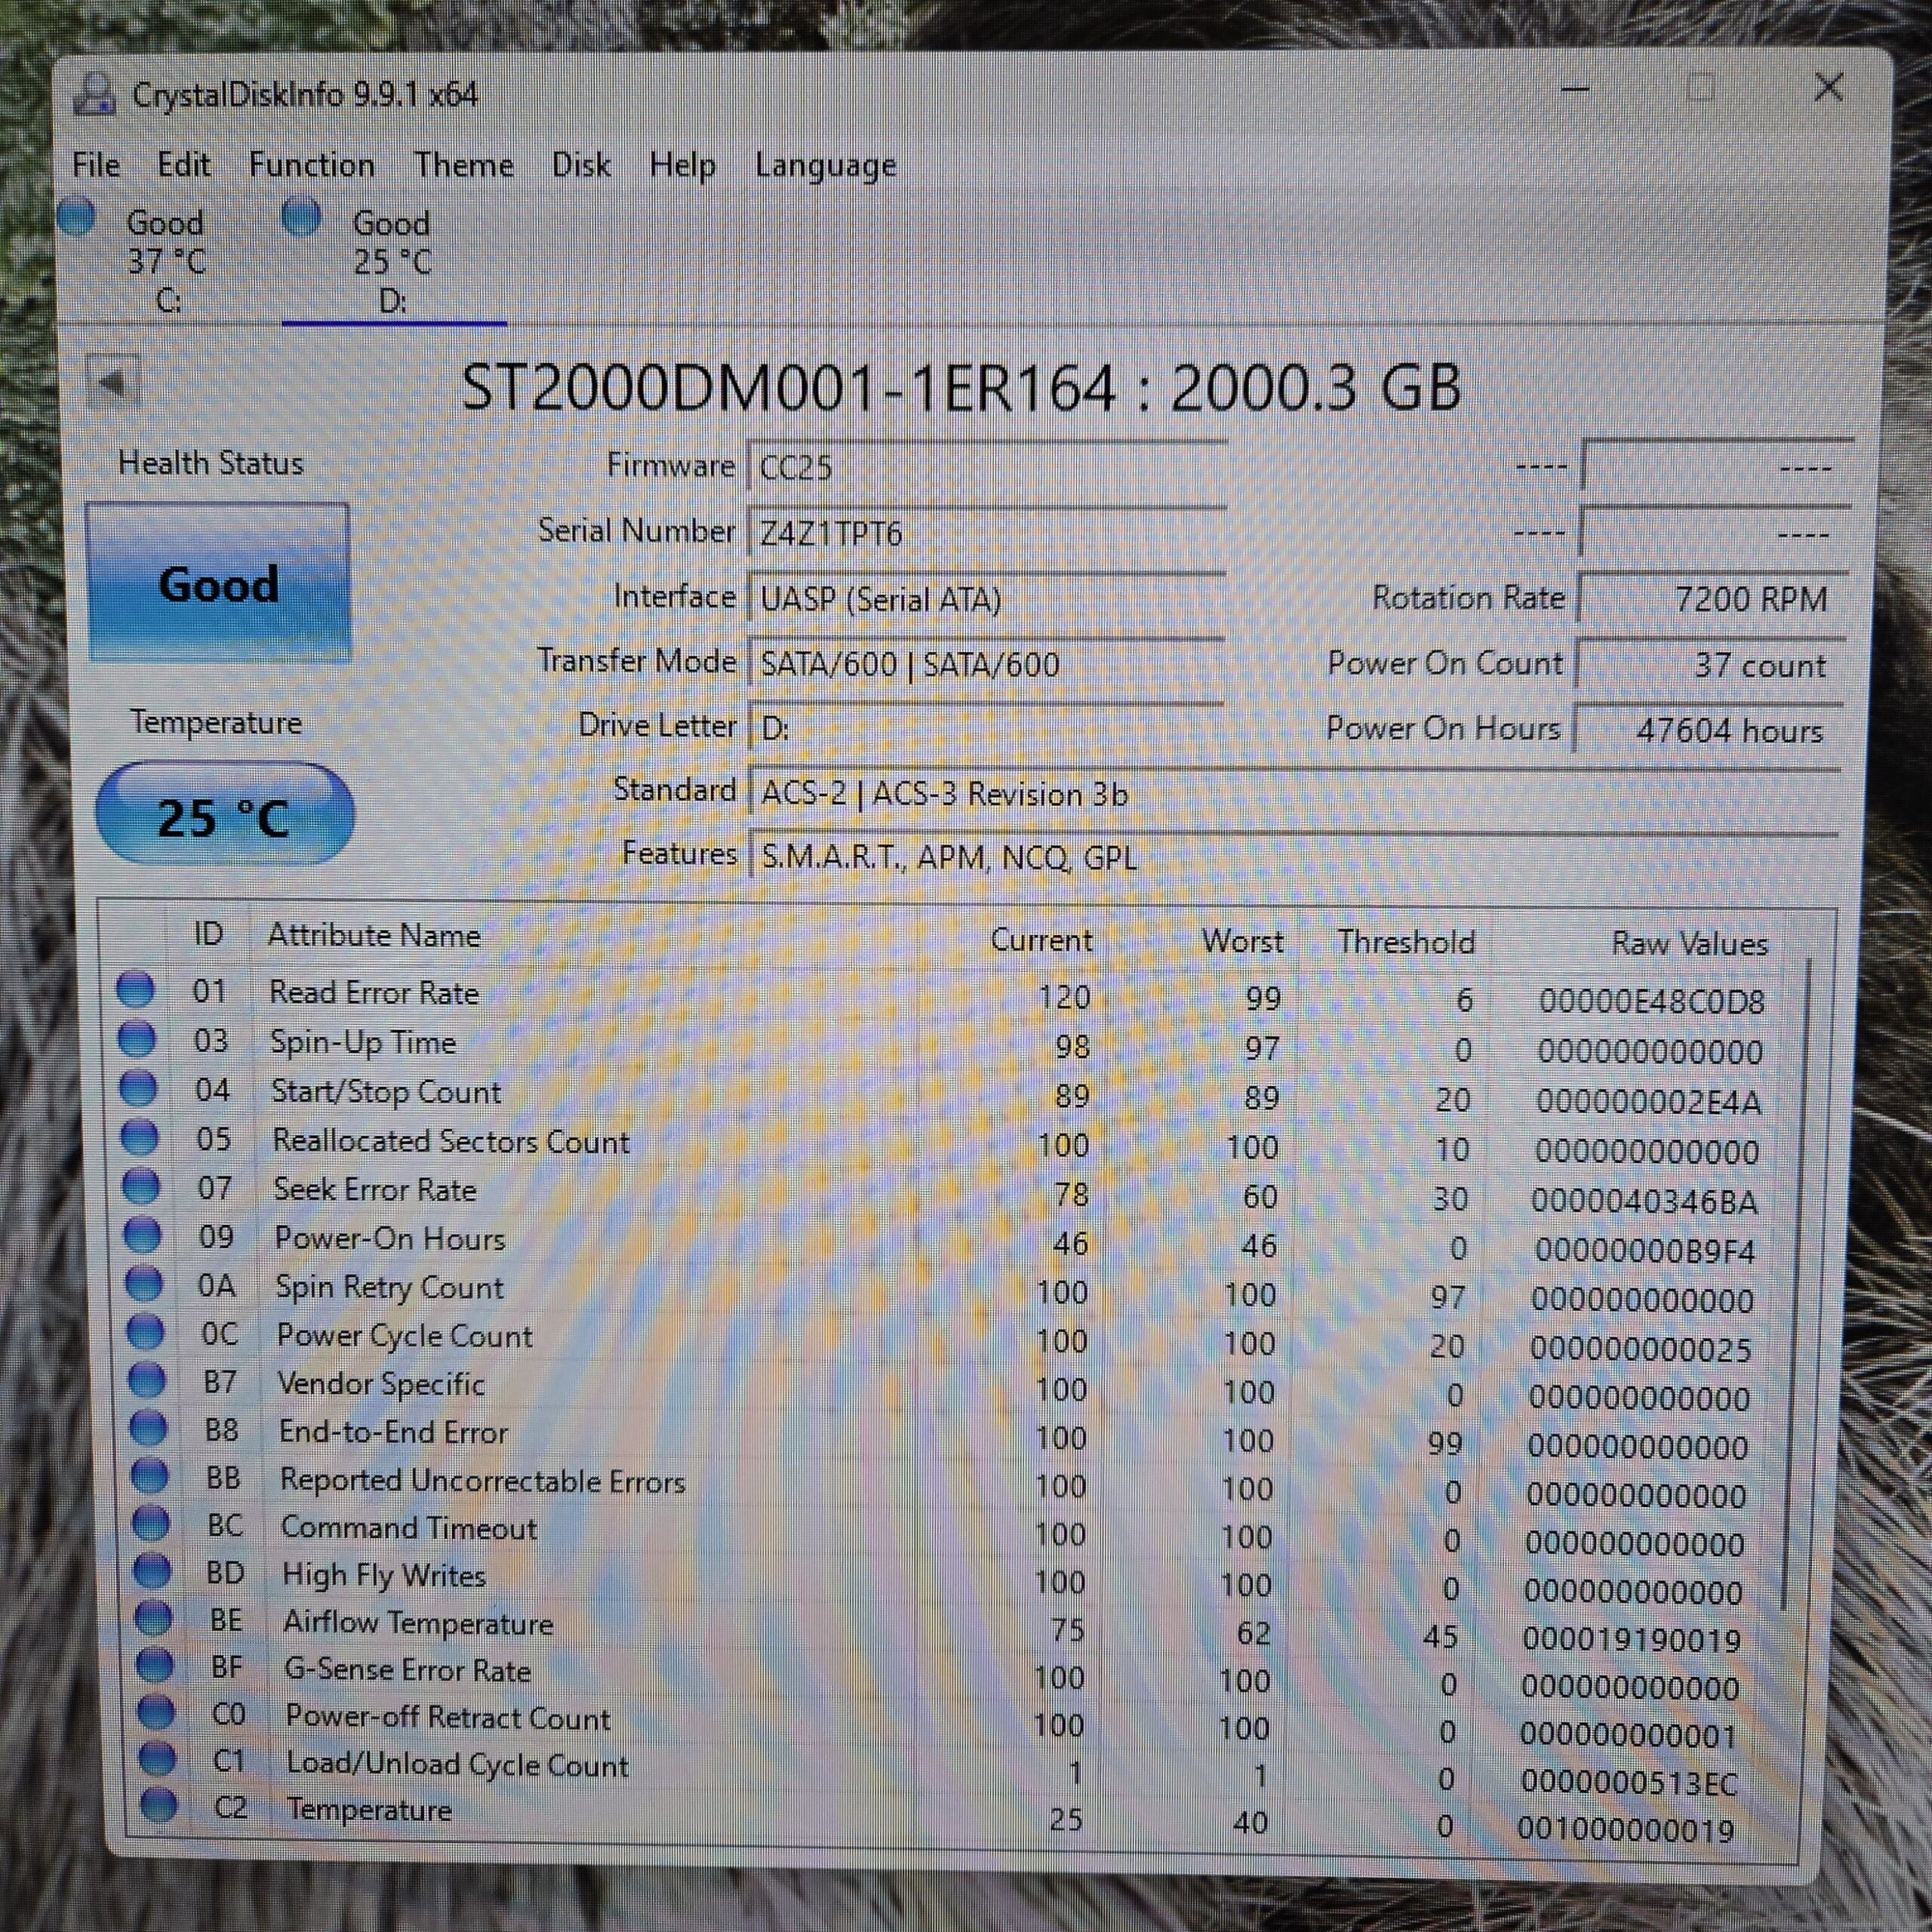Click the Threshold column header
The image size is (1932, 1932).
pyautogui.click(x=1406, y=942)
